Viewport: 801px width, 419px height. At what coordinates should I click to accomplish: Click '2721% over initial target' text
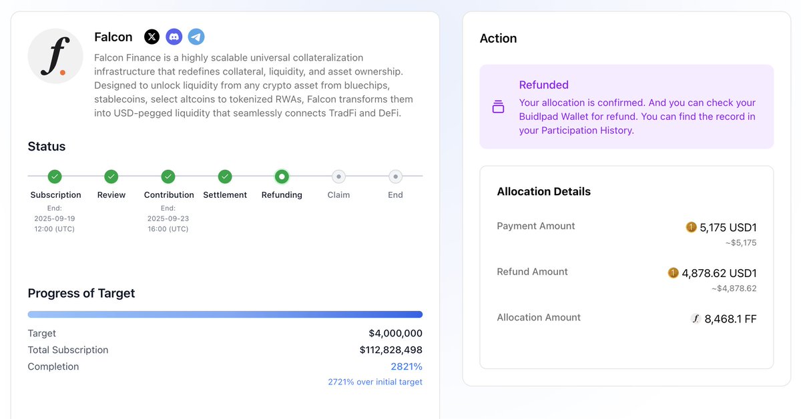(x=375, y=382)
